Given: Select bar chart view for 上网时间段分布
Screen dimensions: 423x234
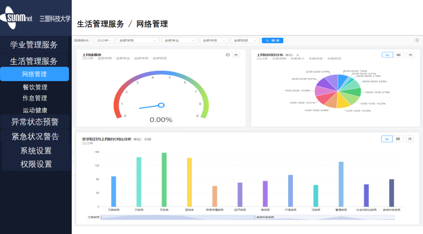Looking at the screenshot, I should coord(387,55).
